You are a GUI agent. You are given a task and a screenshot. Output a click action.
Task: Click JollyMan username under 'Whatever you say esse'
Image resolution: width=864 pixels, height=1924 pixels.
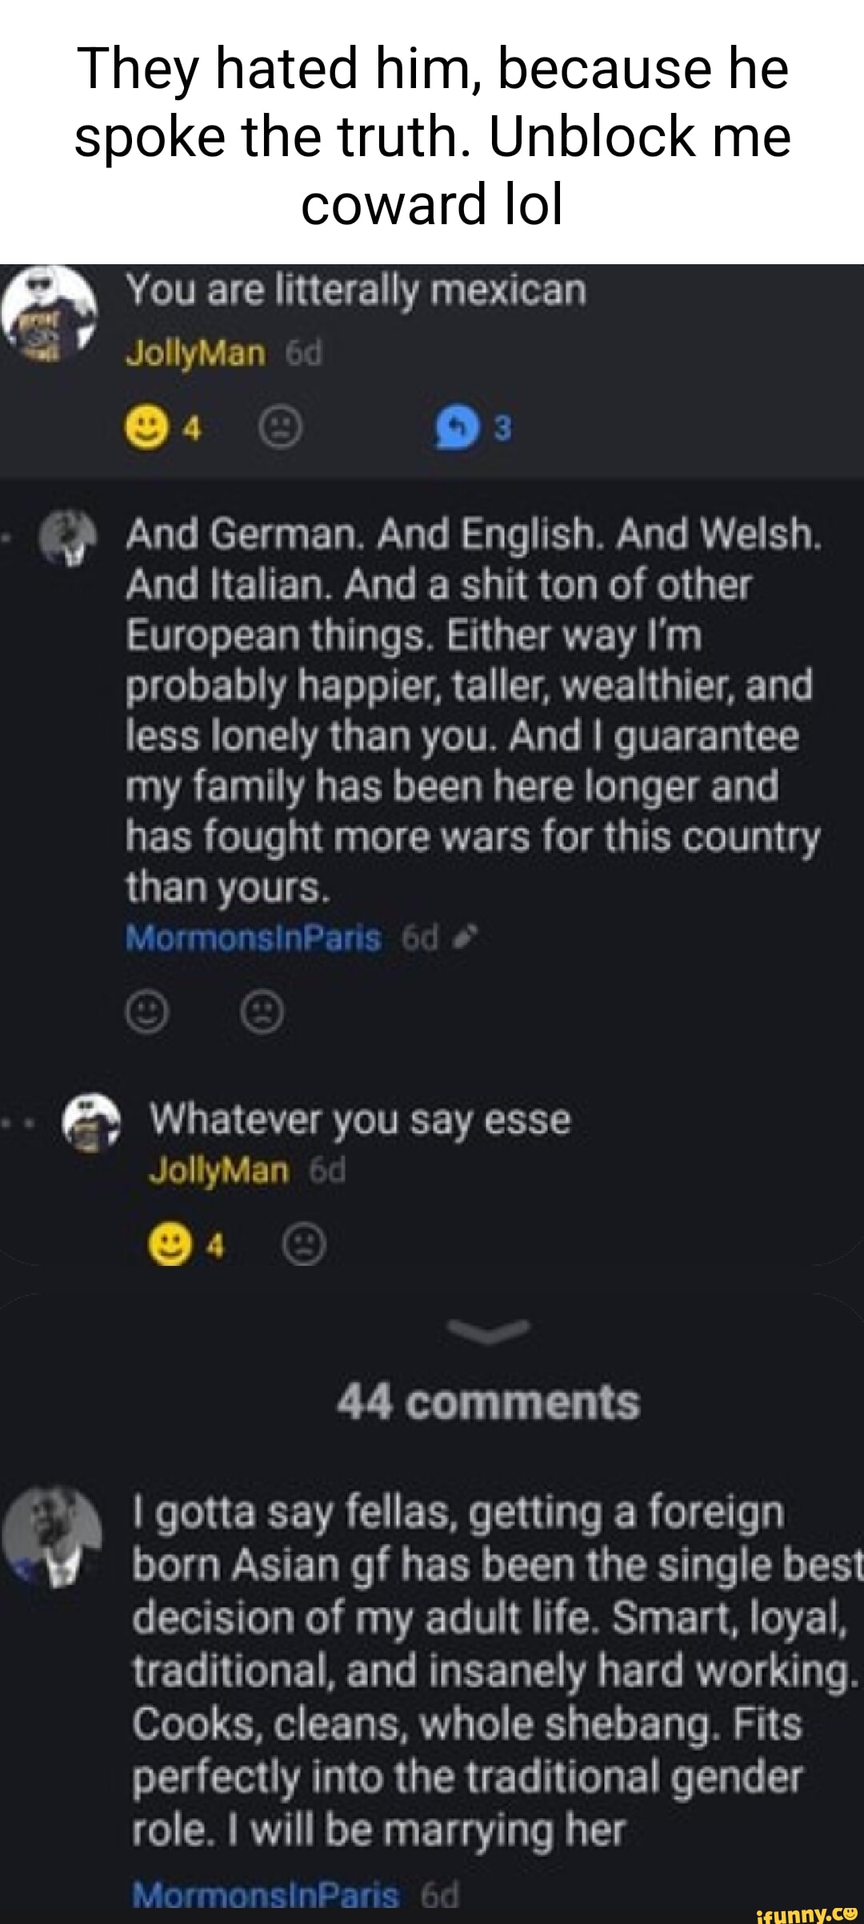[218, 1171]
